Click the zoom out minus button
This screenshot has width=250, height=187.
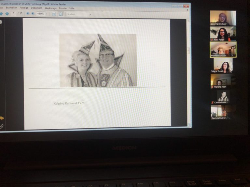point(28,14)
